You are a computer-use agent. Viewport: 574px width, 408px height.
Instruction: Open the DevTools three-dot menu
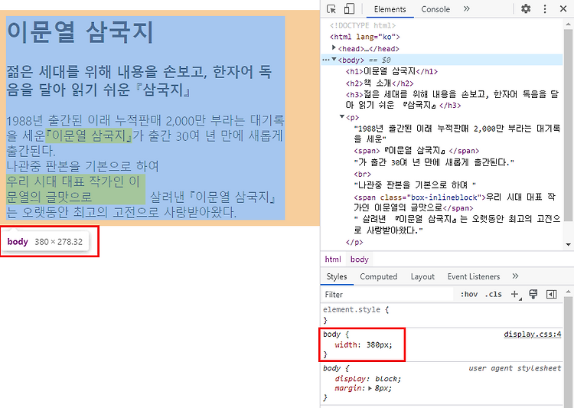pos(545,8)
